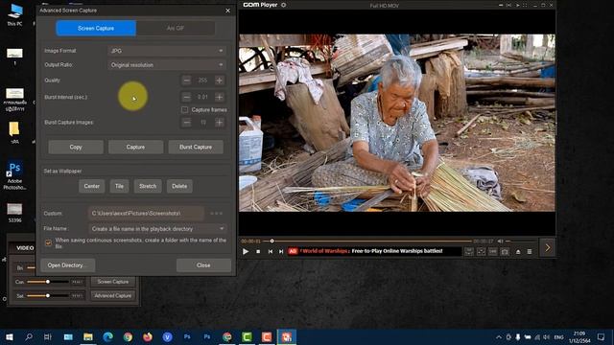
Task: Open the Image Format JPG dropdown
Action: [x=167, y=51]
